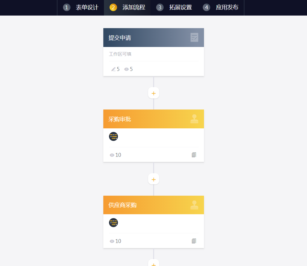Image resolution: width=307 pixels, height=266 pixels.
Task: Click the edit form icon on 提交申请 card
Action: [x=194, y=37]
